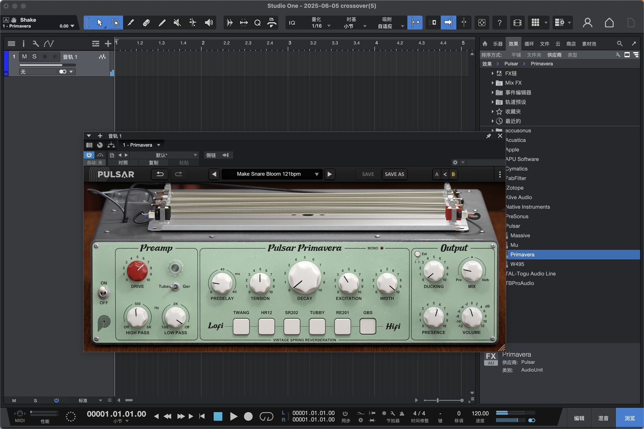
Task: Open the video player film icon
Action: click(x=517, y=22)
